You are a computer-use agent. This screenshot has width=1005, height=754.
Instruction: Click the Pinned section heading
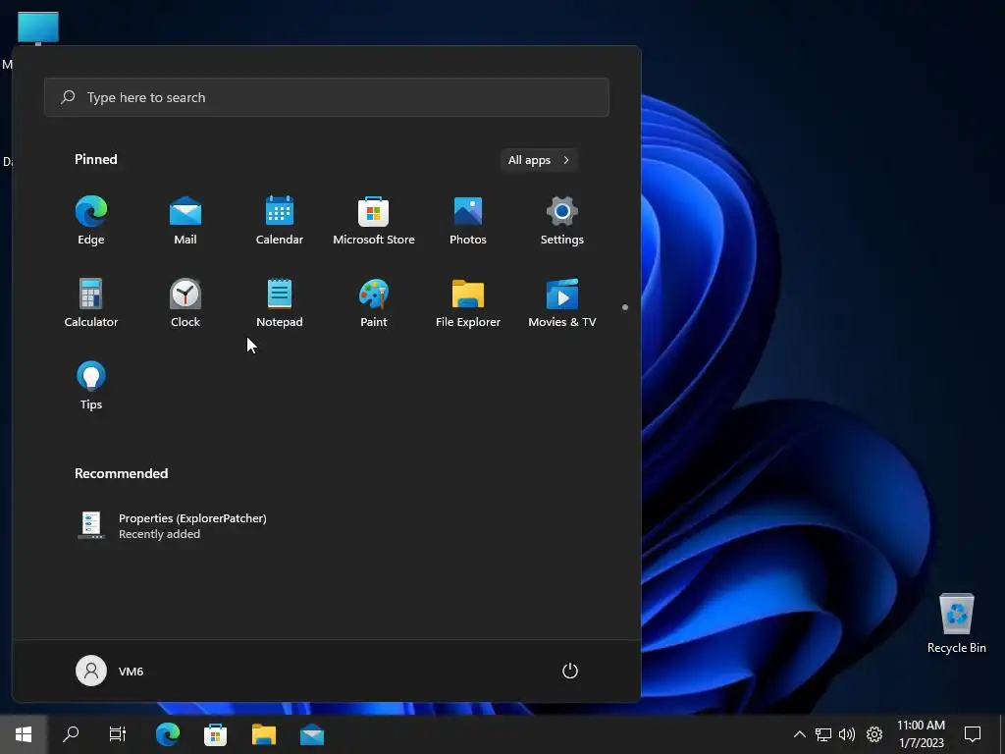(96, 159)
